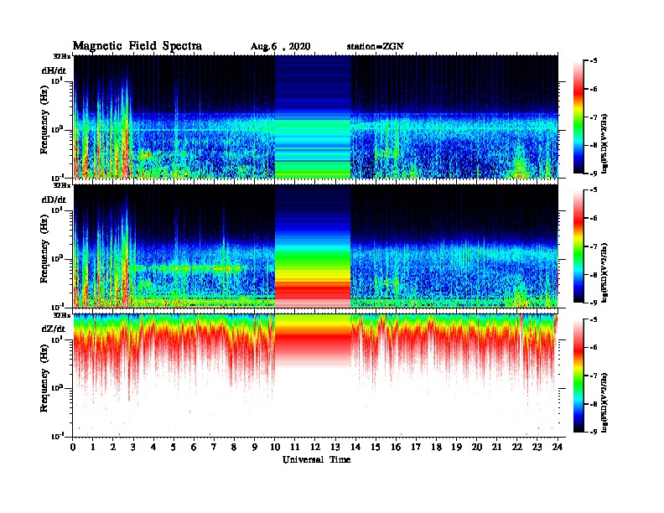Click hour "5" on the time axis
The height and width of the screenshot is (513, 664).
click(x=174, y=448)
